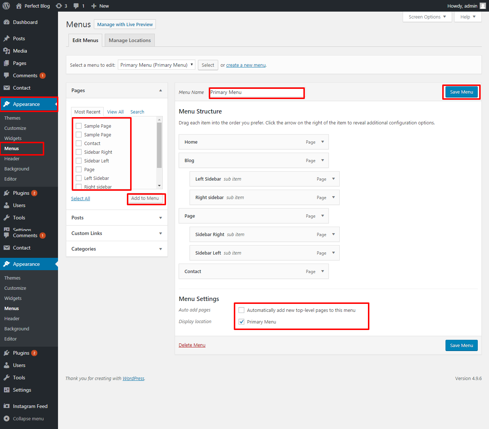Screen dimensions: 489x429
Task: Switch to Manage Locations tab
Action: 129,40
